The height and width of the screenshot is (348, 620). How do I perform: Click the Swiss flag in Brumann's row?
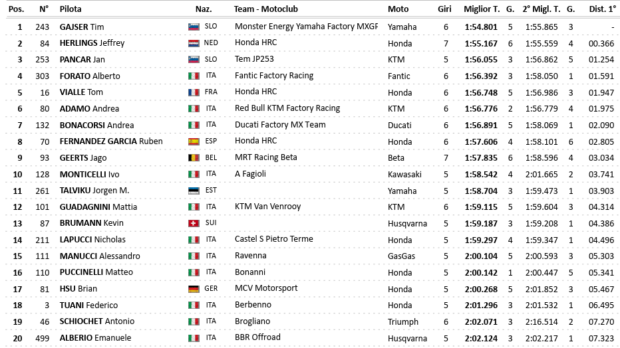[x=194, y=223]
